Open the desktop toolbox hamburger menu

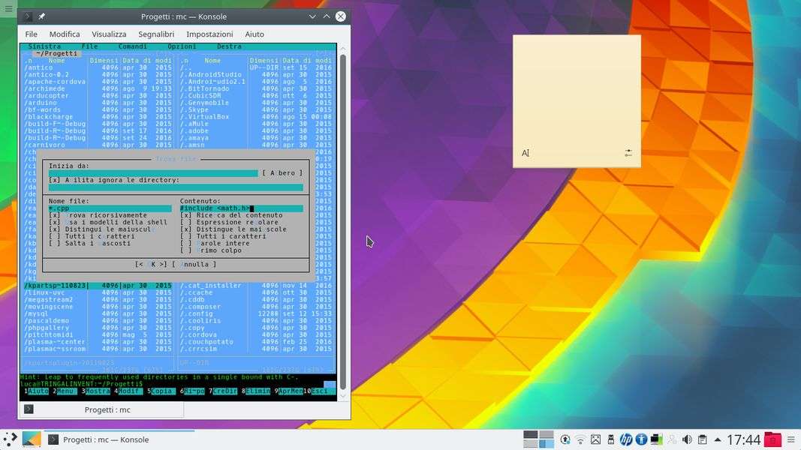[8, 8]
